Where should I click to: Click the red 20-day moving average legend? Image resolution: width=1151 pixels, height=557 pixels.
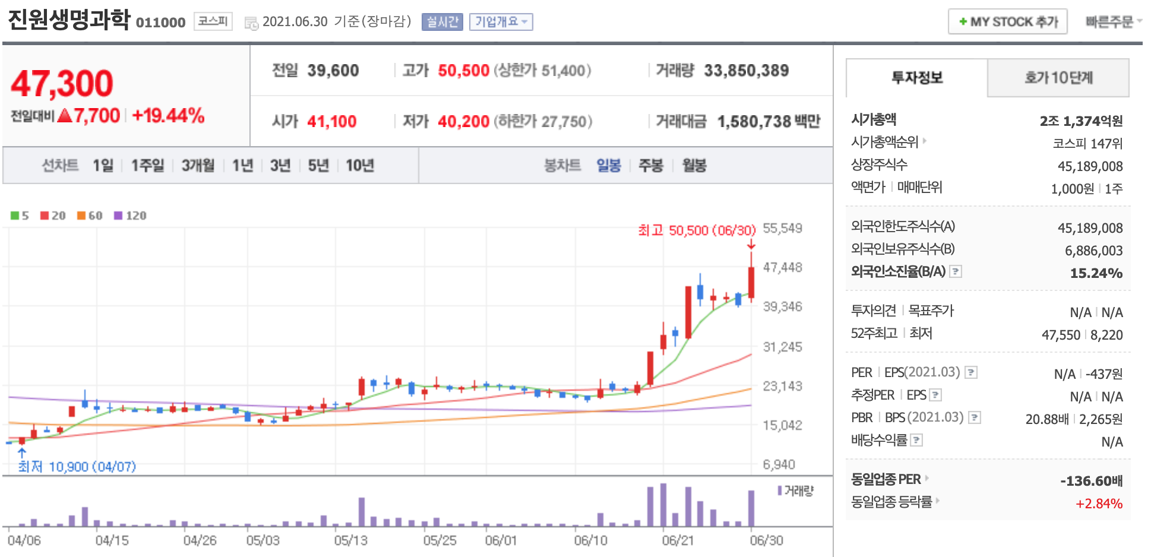[53, 216]
